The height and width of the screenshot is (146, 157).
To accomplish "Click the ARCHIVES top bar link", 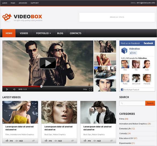I will [x=23, y=3].
